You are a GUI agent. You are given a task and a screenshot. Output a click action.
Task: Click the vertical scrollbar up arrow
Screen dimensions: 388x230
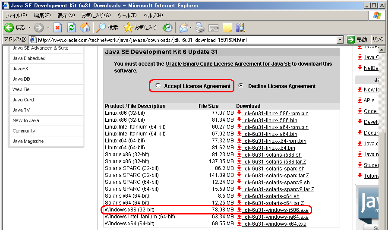(x=382, y=50)
